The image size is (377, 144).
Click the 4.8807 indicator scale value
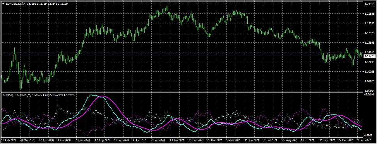(x=368, y=136)
